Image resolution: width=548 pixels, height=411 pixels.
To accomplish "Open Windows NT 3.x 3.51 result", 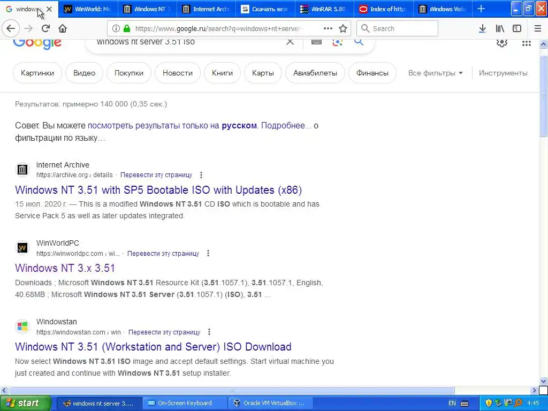I will coord(65,268).
